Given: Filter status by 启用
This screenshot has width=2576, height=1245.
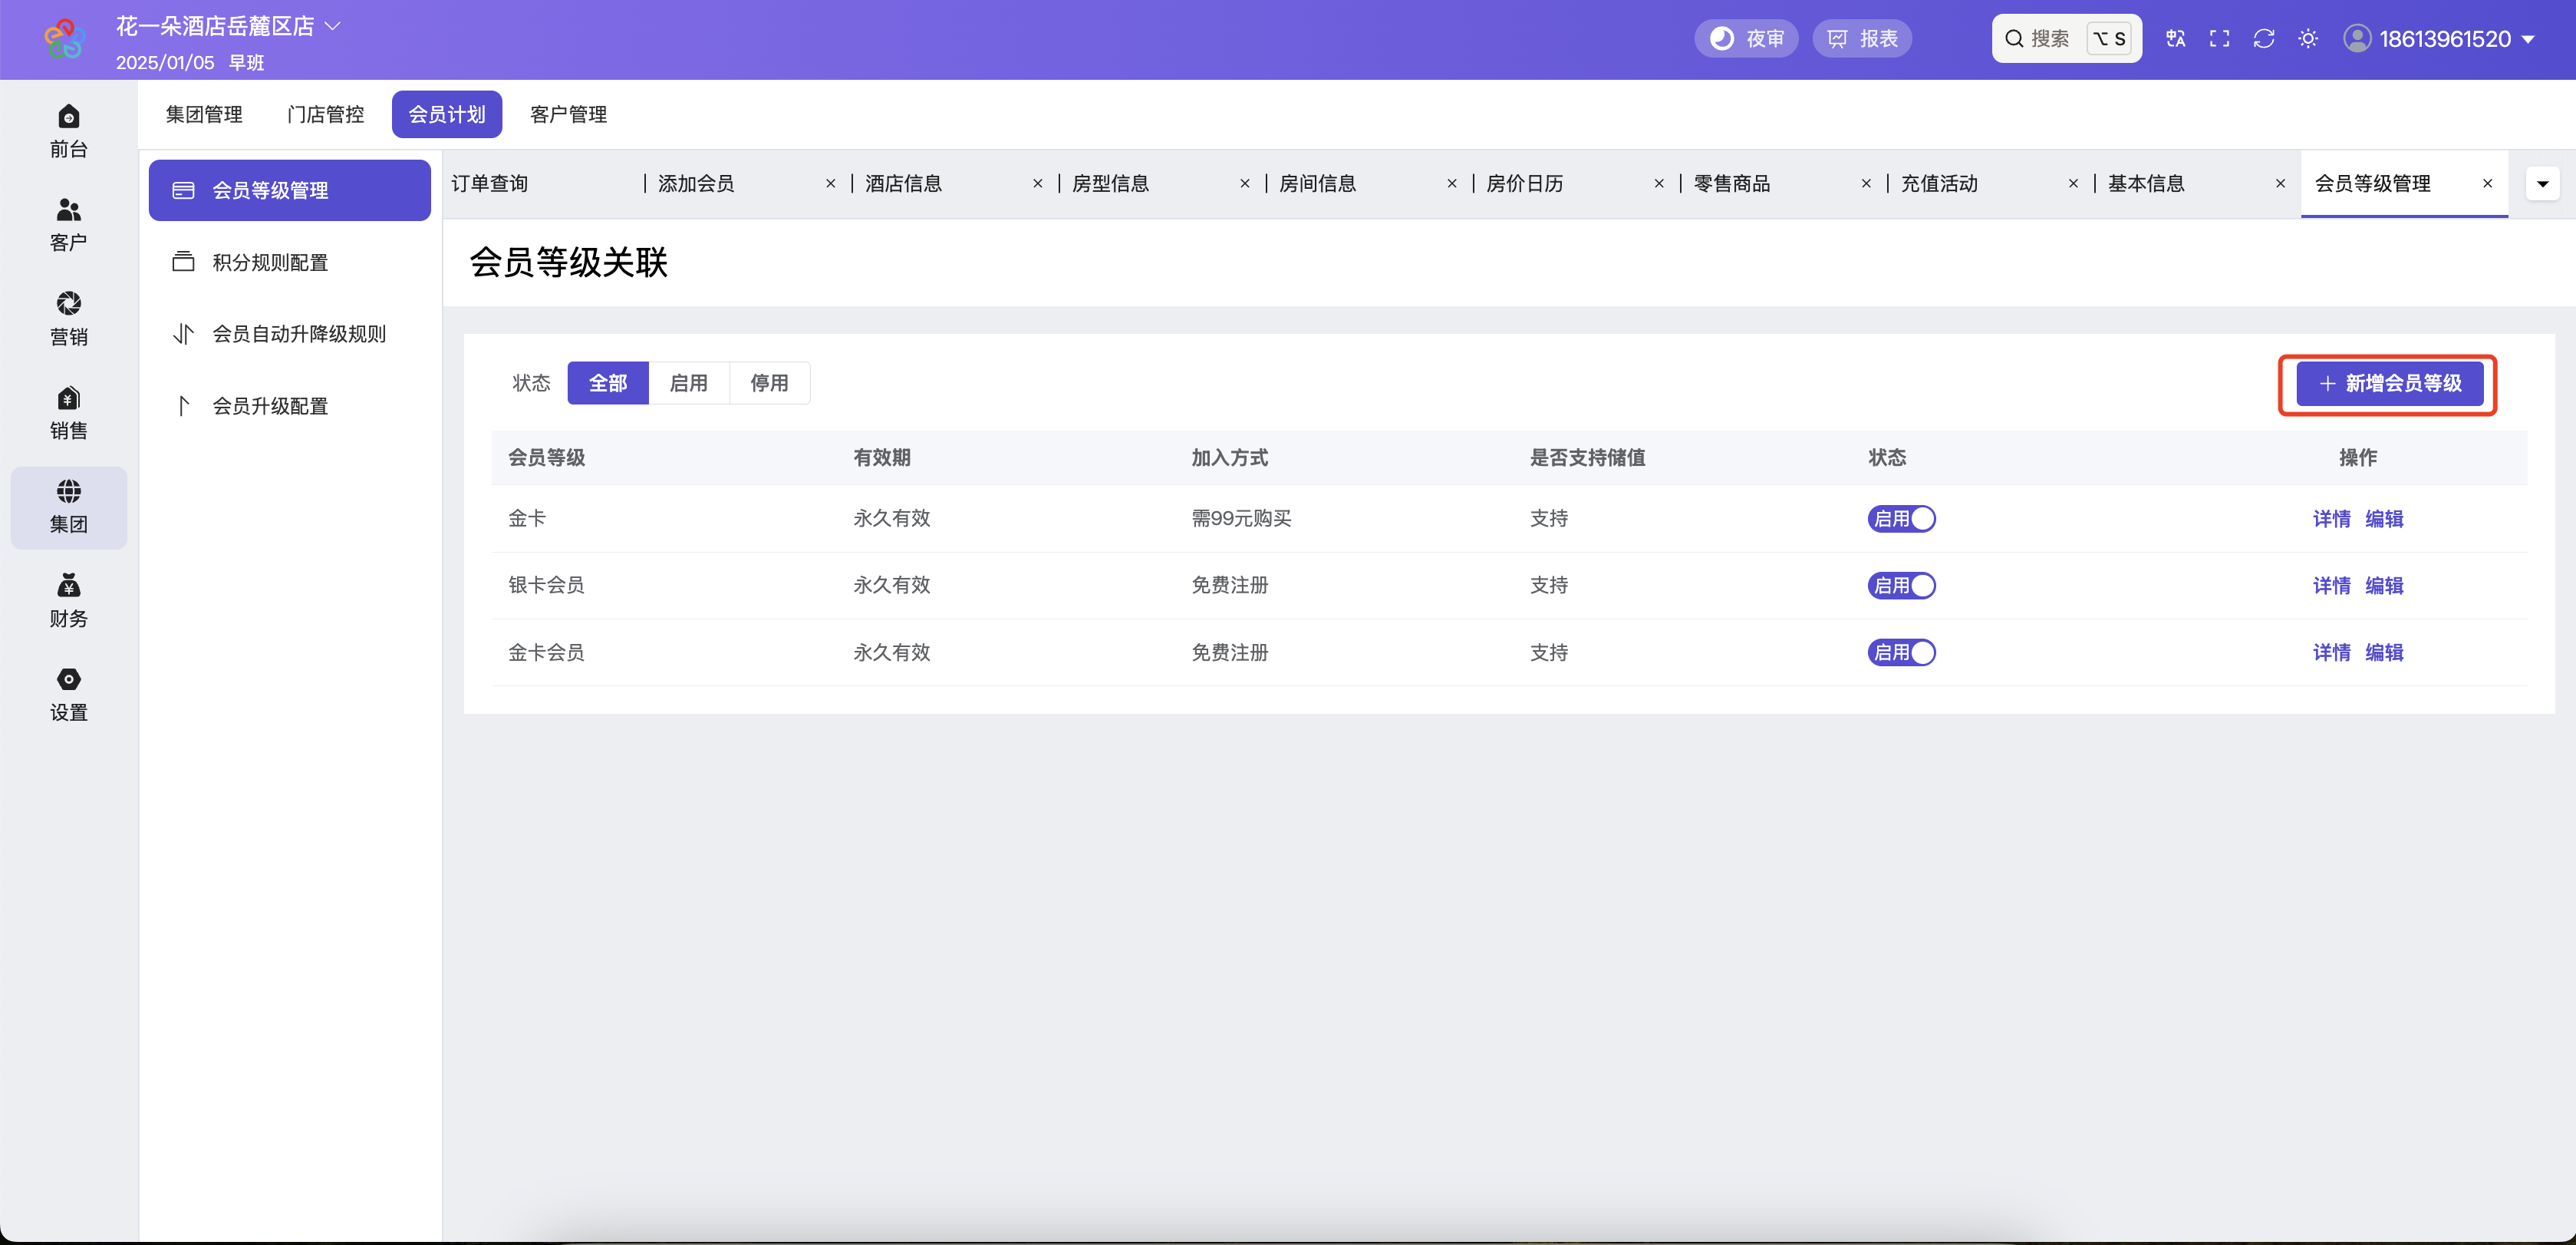Looking at the screenshot, I should pos(689,383).
